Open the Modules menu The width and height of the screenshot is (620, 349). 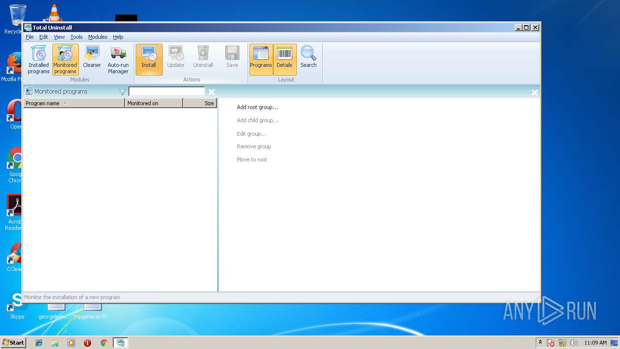click(x=97, y=37)
